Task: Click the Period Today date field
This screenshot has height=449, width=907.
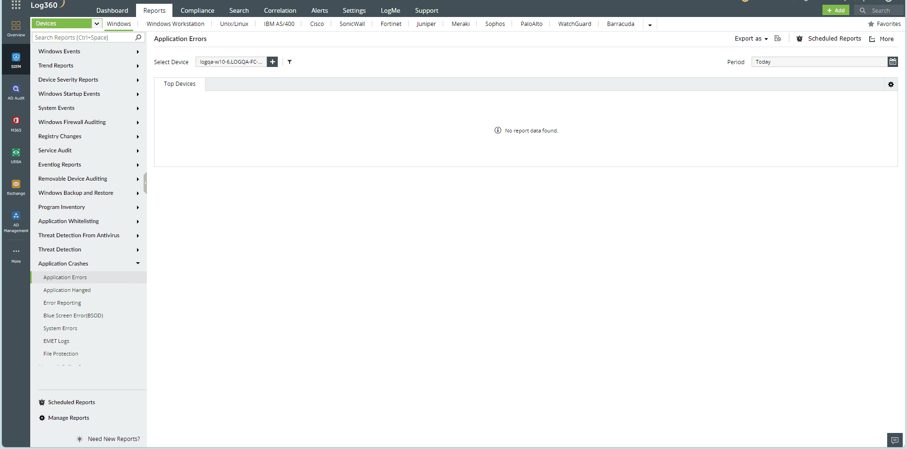Action: point(820,62)
